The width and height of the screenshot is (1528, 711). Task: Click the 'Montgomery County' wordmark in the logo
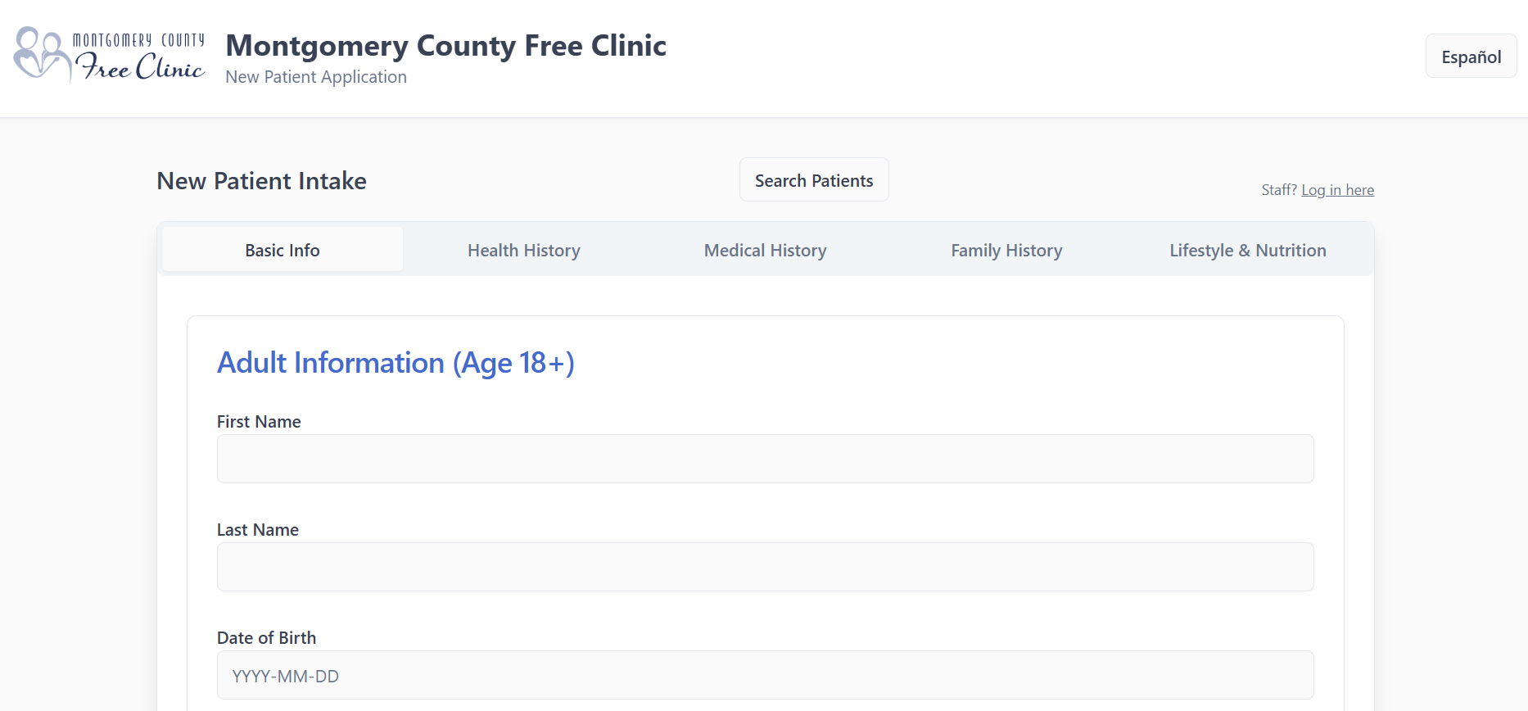[139, 38]
